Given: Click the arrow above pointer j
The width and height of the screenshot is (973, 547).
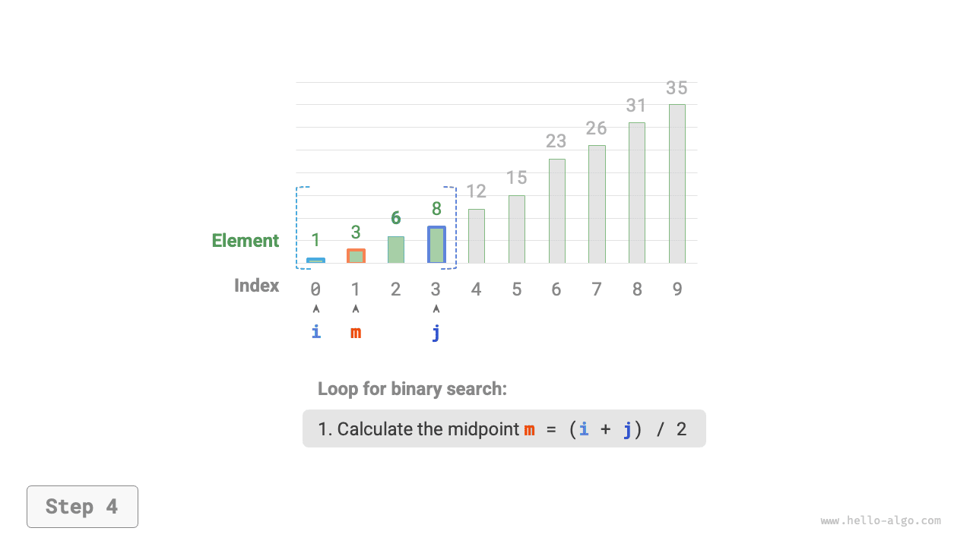Looking at the screenshot, I should (436, 309).
